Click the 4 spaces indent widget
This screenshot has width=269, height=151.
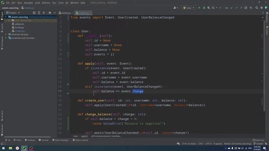tap(218, 143)
